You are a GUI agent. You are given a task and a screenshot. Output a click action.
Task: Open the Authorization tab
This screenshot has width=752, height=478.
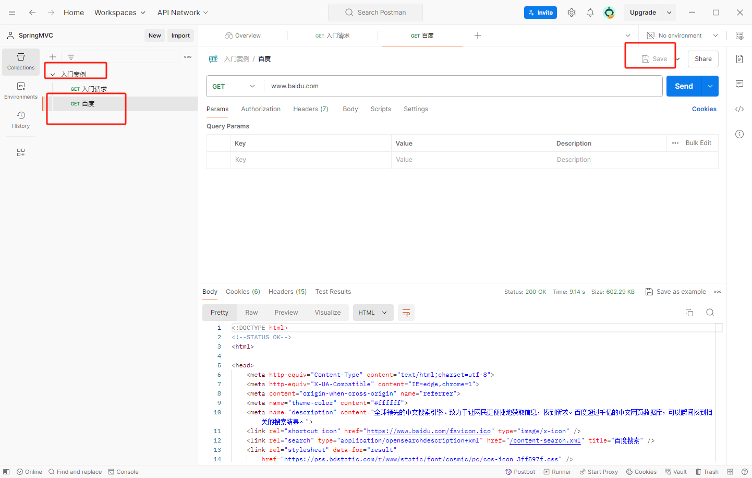click(x=261, y=109)
